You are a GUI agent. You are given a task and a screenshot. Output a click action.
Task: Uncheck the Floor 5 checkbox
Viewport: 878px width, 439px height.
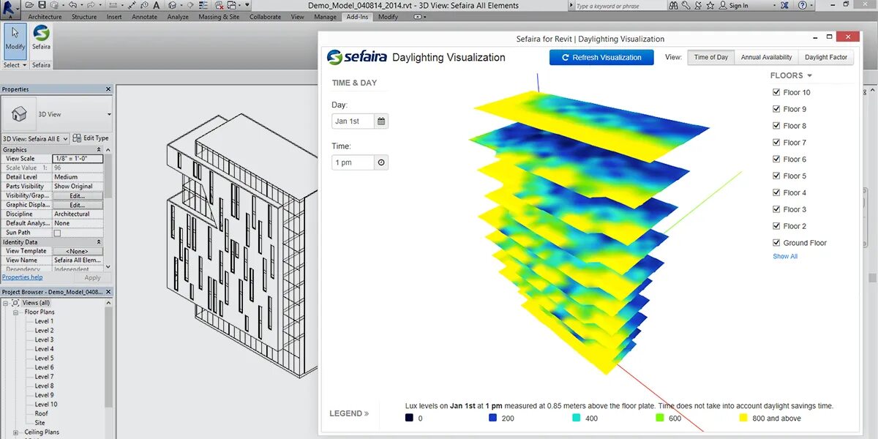click(x=776, y=176)
